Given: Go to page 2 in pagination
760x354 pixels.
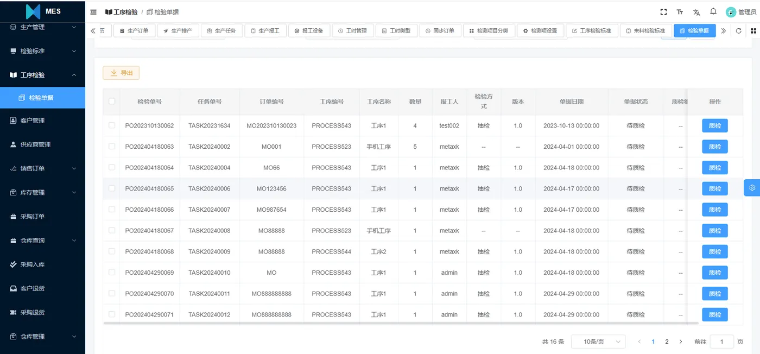Looking at the screenshot, I should (667, 342).
